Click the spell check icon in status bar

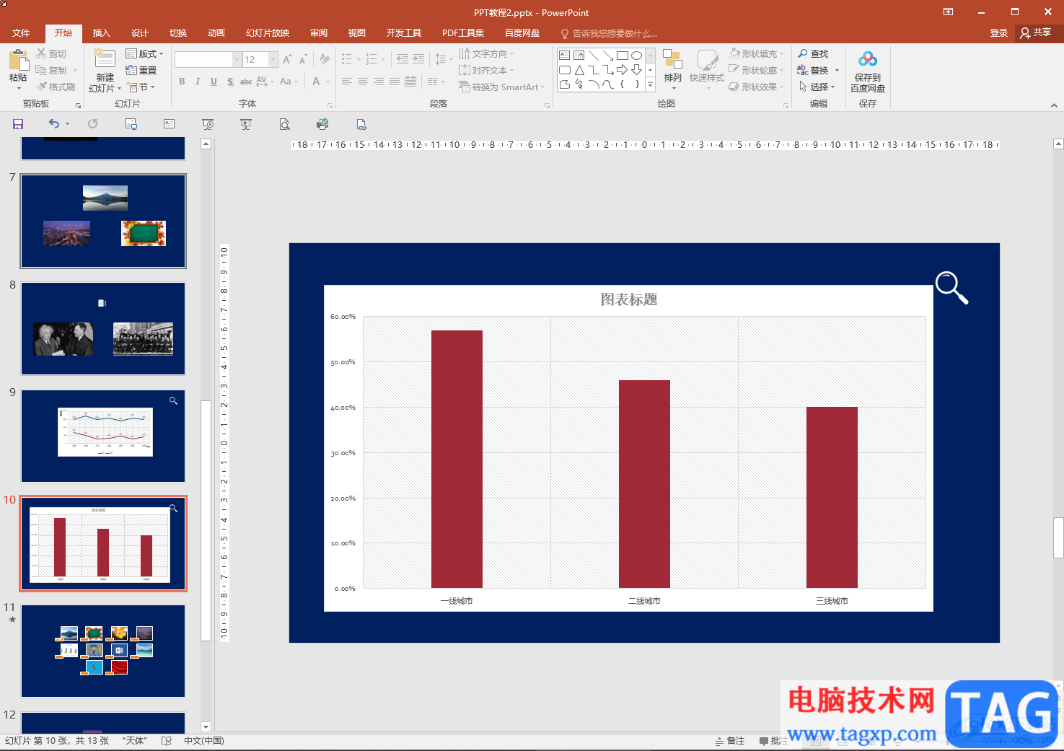(167, 741)
